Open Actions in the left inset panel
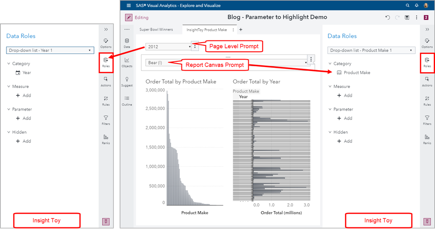Screen dimensions: 435x229 pos(106,82)
